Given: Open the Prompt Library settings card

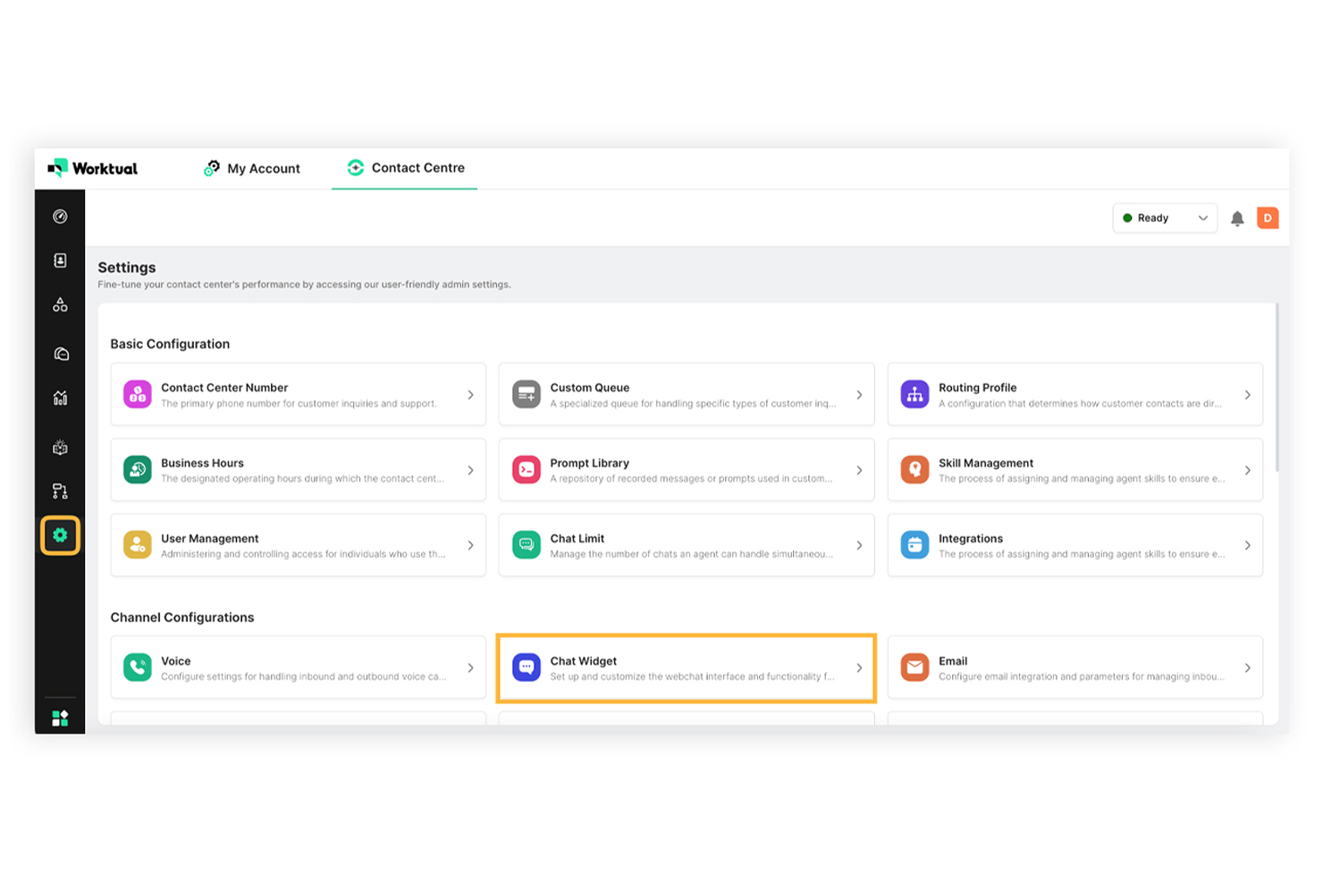Looking at the screenshot, I should 686,470.
